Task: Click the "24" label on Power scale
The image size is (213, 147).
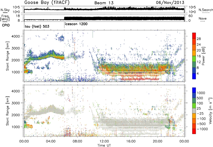Action: point(199,45)
